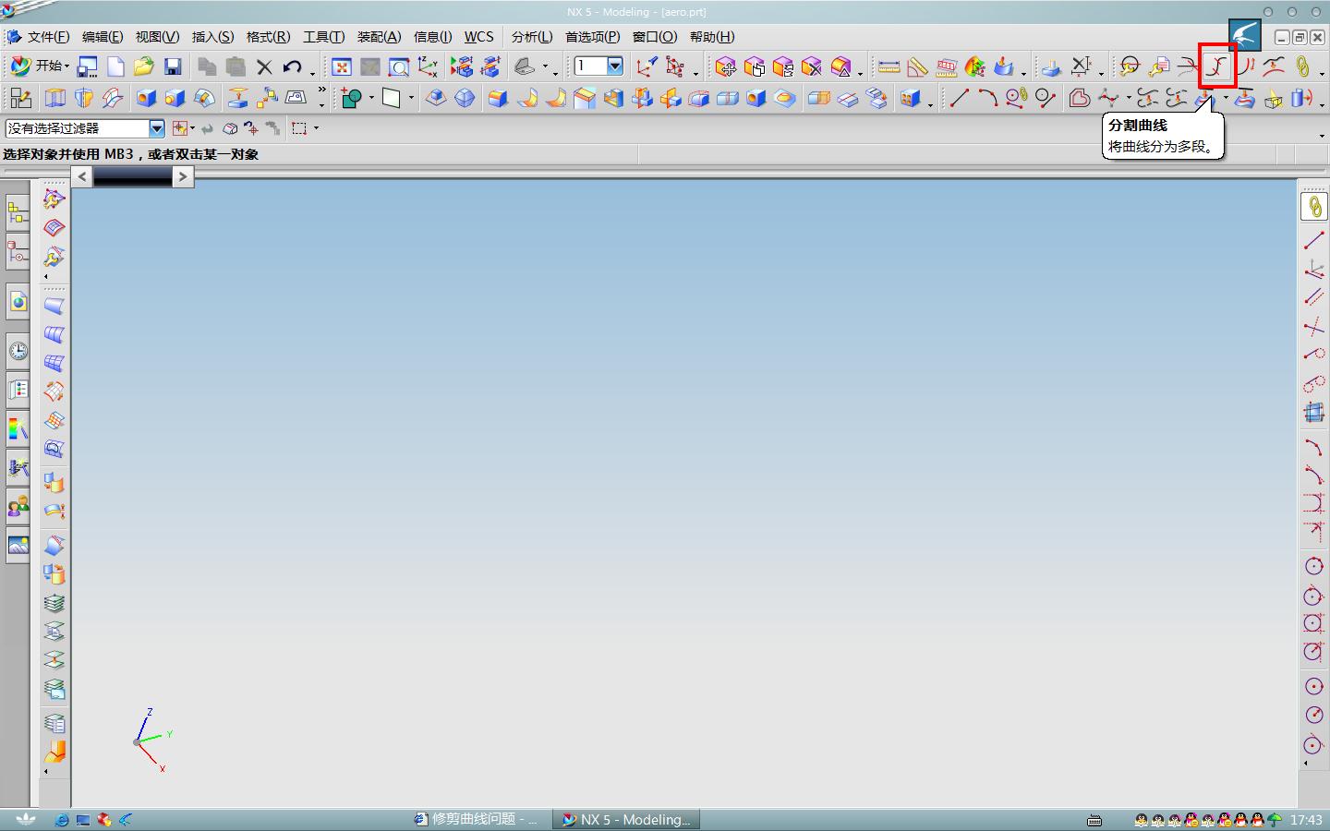
Task: Click the Copy icon in the top toolbar
Action: click(x=207, y=66)
